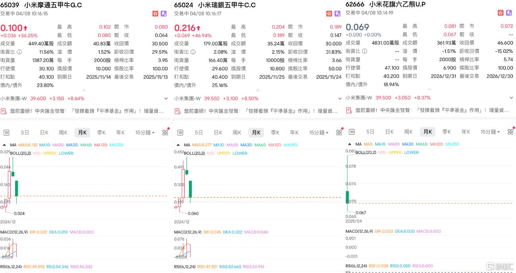The width and height of the screenshot is (516, 273).
Task: Switch 65024 chart to 季K tab
Action: tap(275, 133)
